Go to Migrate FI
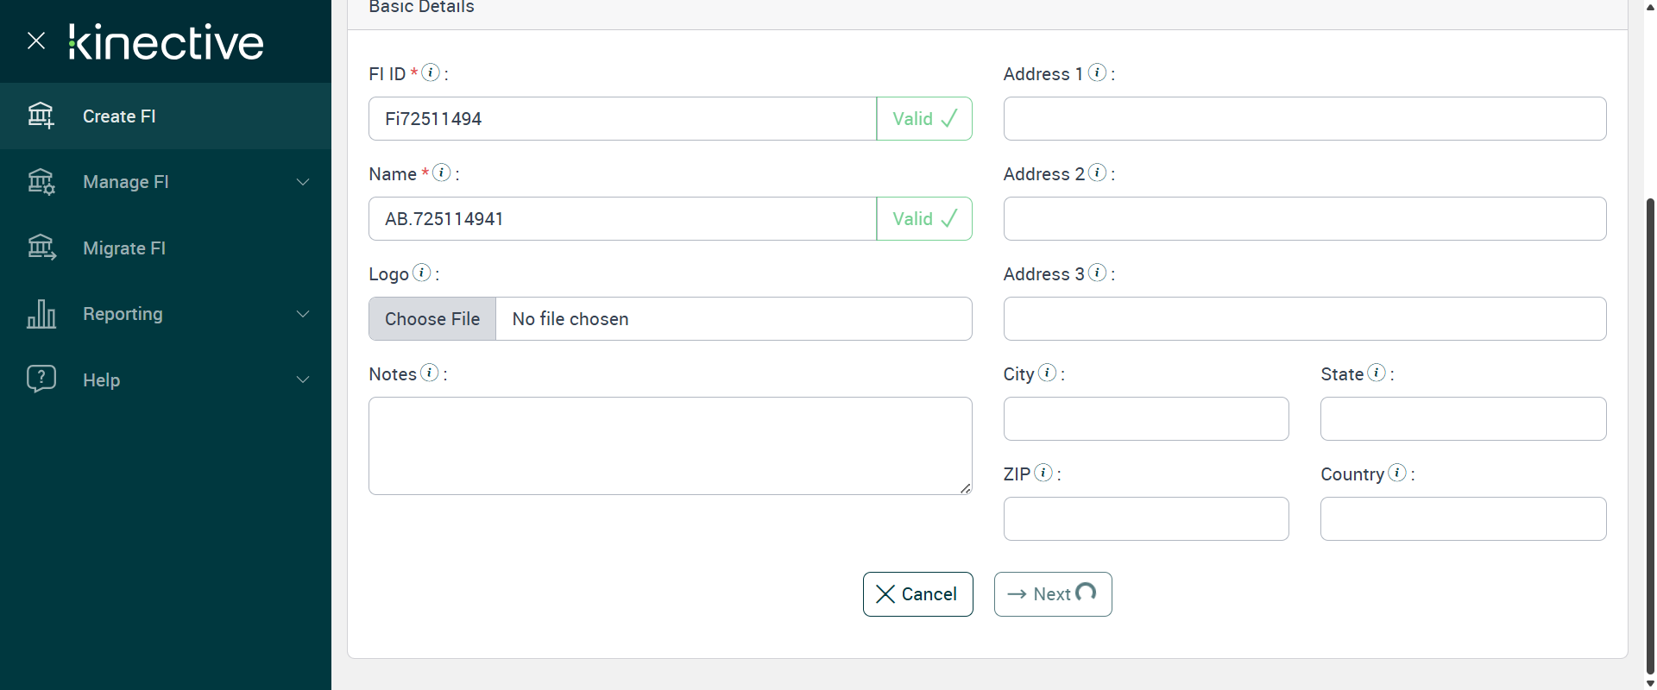The height and width of the screenshot is (690, 1657). [x=124, y=248]
